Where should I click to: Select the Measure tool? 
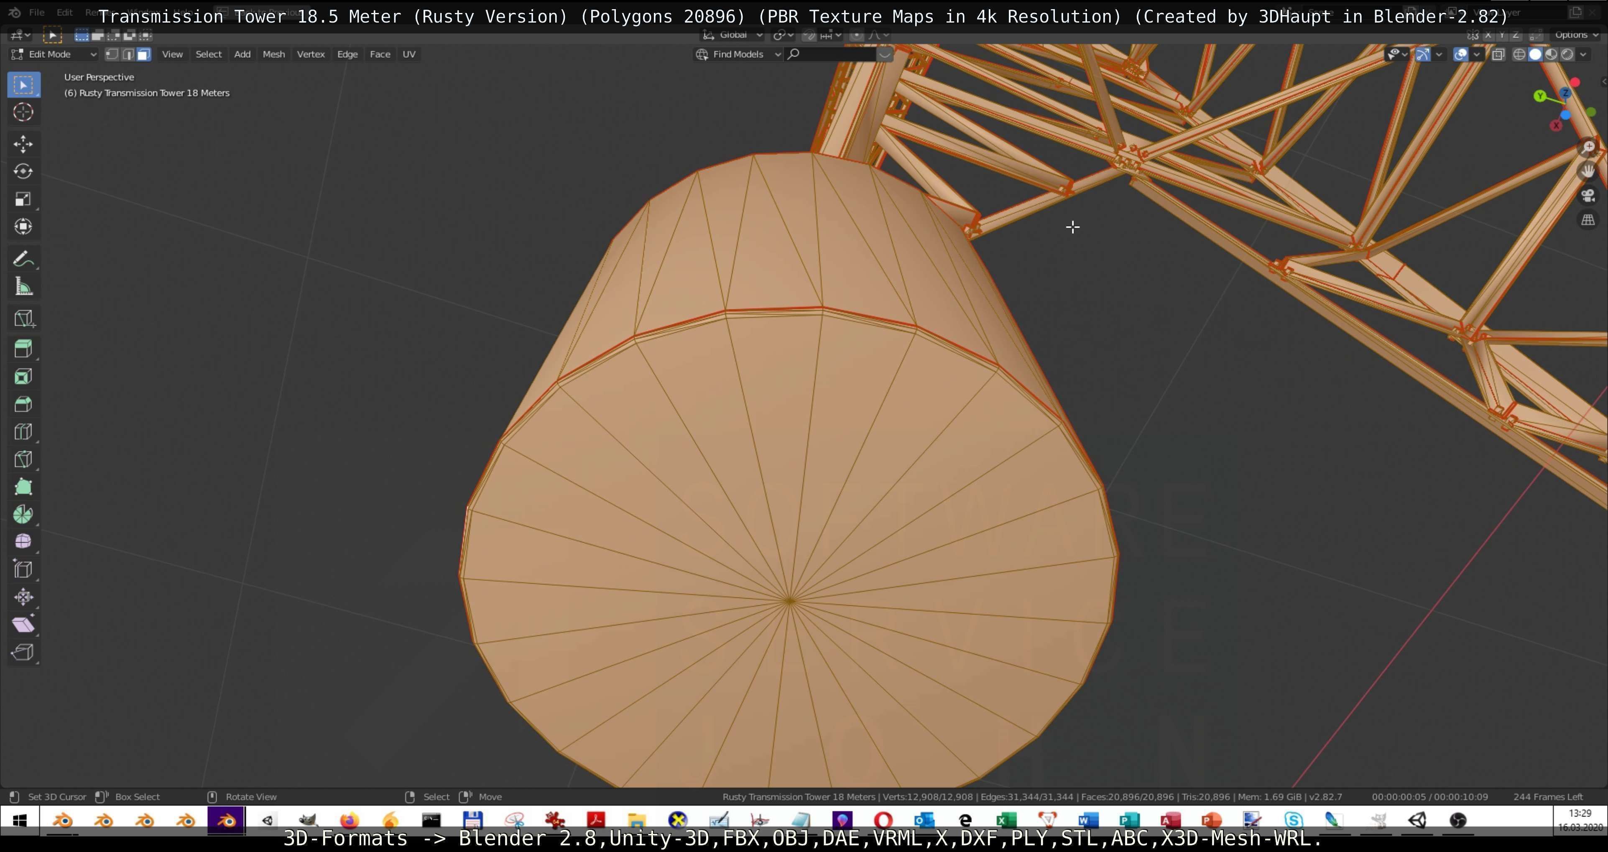click(24, 286)
